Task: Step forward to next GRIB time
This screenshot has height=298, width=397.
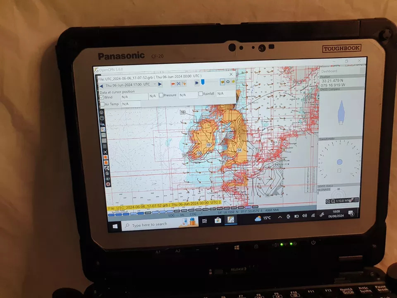Action: [x=160, y=84]
